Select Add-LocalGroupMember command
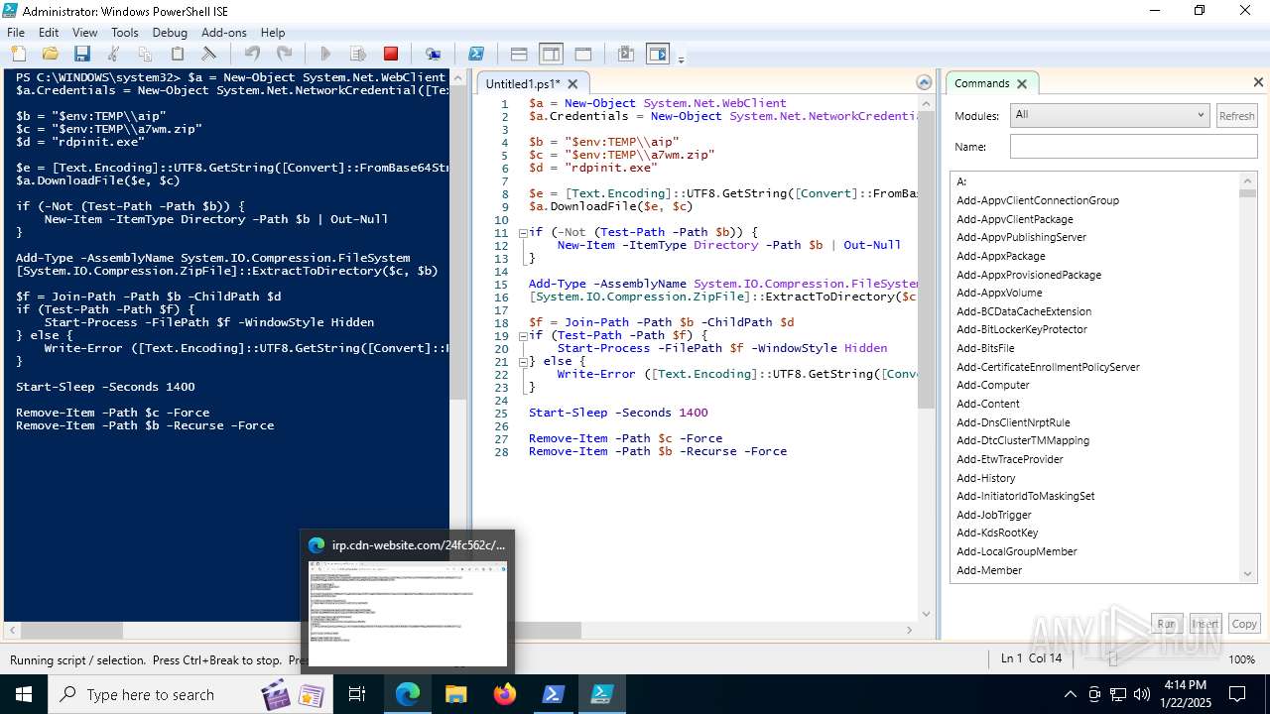 point(1017,551)
